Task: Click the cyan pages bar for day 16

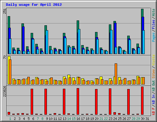Action: pyautogui.click(x=79, y=41)
